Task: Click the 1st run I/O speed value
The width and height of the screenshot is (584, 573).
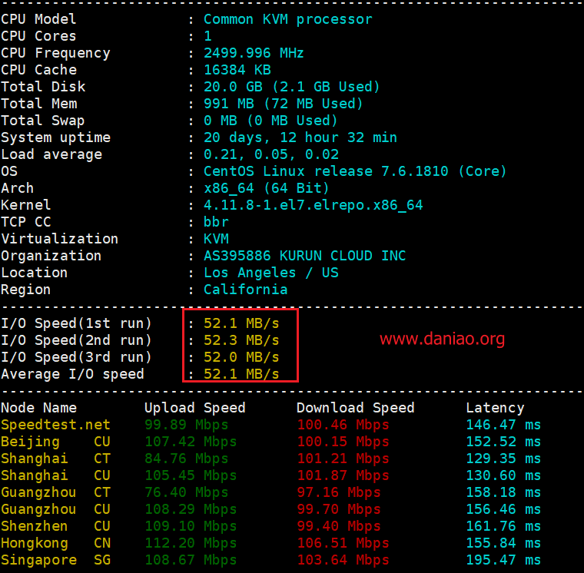Action: coord(241,323)
